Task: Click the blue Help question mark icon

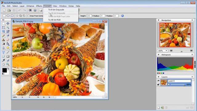Action: click(123, 16)
